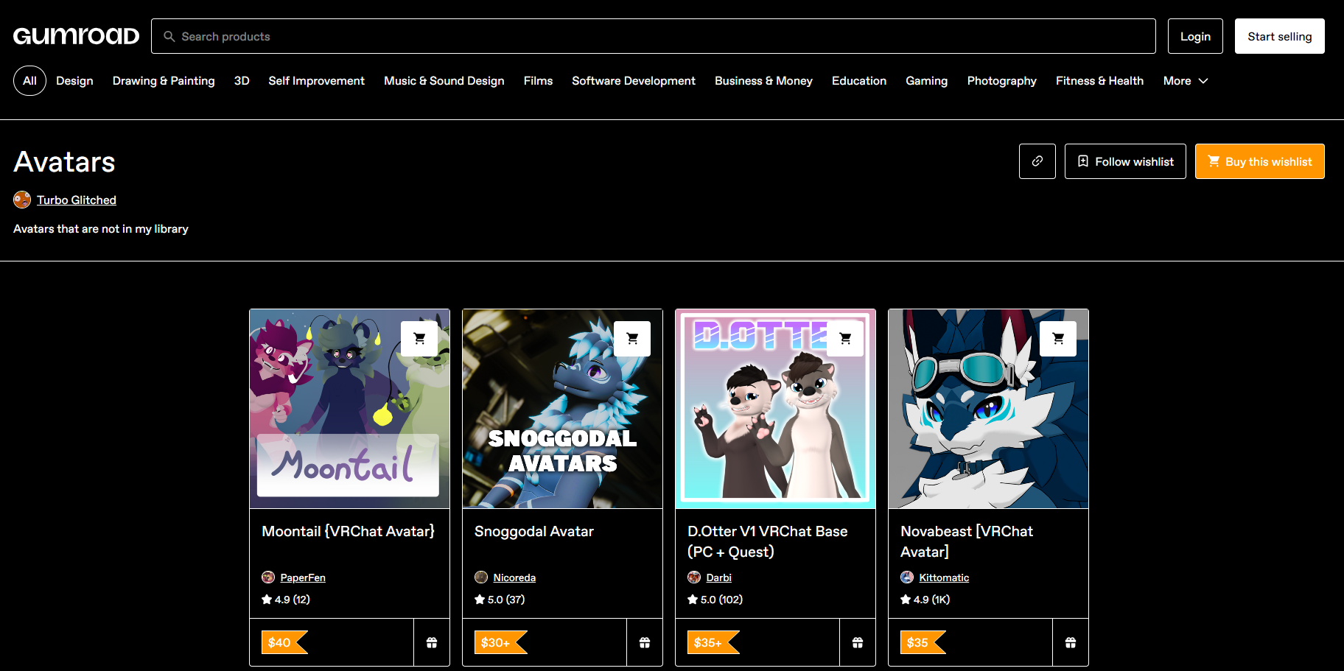Select the All category
The image size is (1344, 671).
click(x=29, y=81)
